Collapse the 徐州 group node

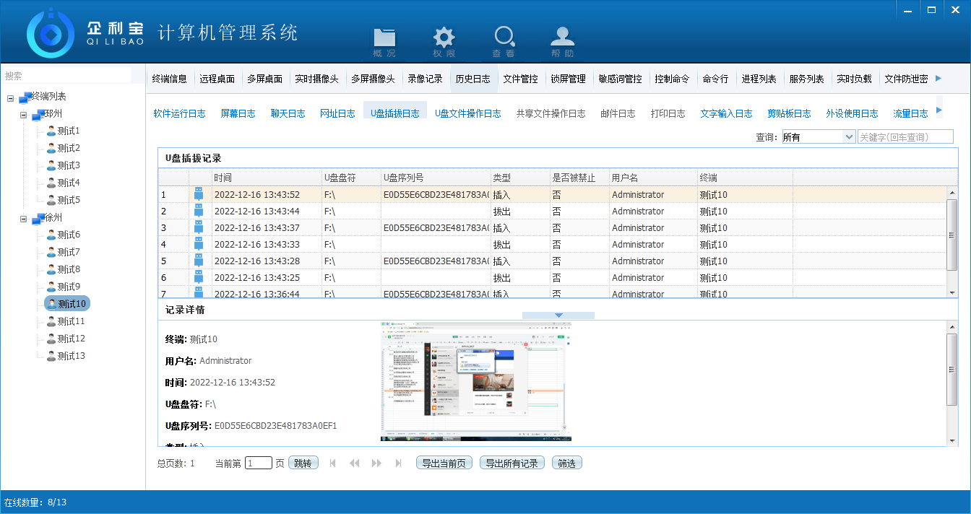[x=24, y=218]
